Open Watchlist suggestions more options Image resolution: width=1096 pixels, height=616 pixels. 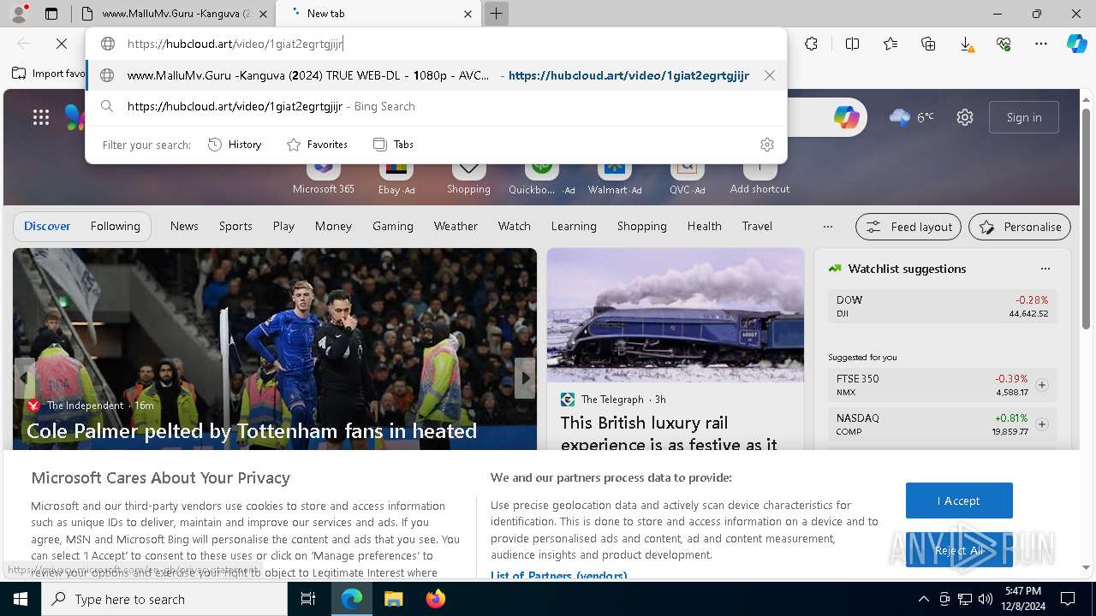pyautogui.click(x=1045, y=269)
